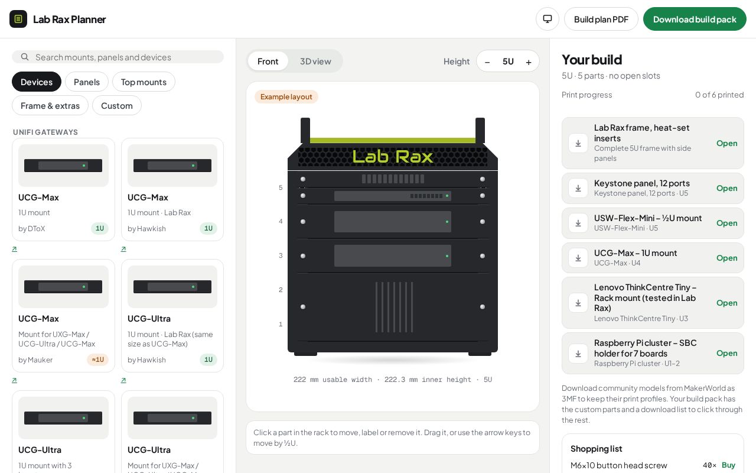Buy M6×10 button head screws

pyautogui.click(x=728, y=465)
